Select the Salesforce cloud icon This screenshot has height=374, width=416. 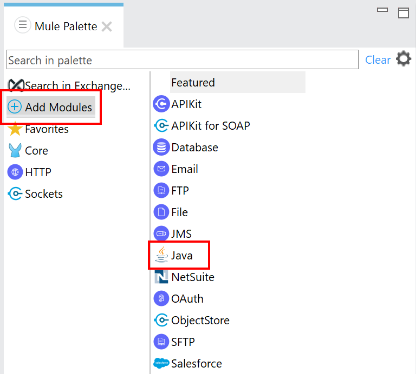[161, 363]
